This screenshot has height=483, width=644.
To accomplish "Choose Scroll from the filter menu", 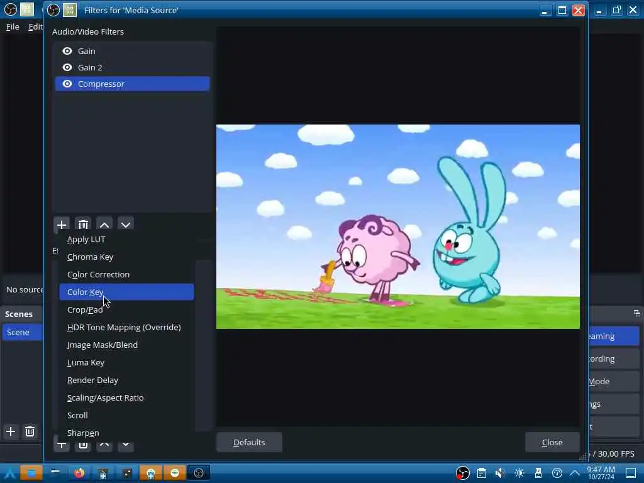I will click(126, 415).
